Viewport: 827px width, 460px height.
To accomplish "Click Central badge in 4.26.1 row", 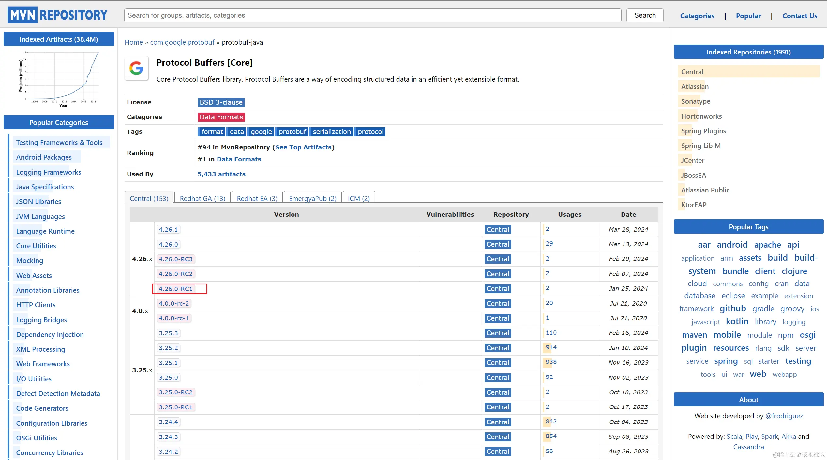I will pyautogui.click(x=498, y=230).
